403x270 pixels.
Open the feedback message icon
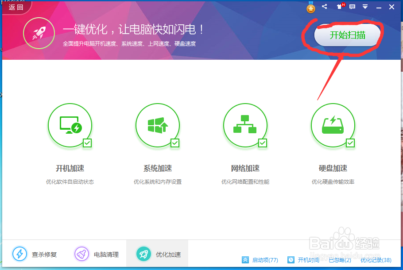pos(352,7)
